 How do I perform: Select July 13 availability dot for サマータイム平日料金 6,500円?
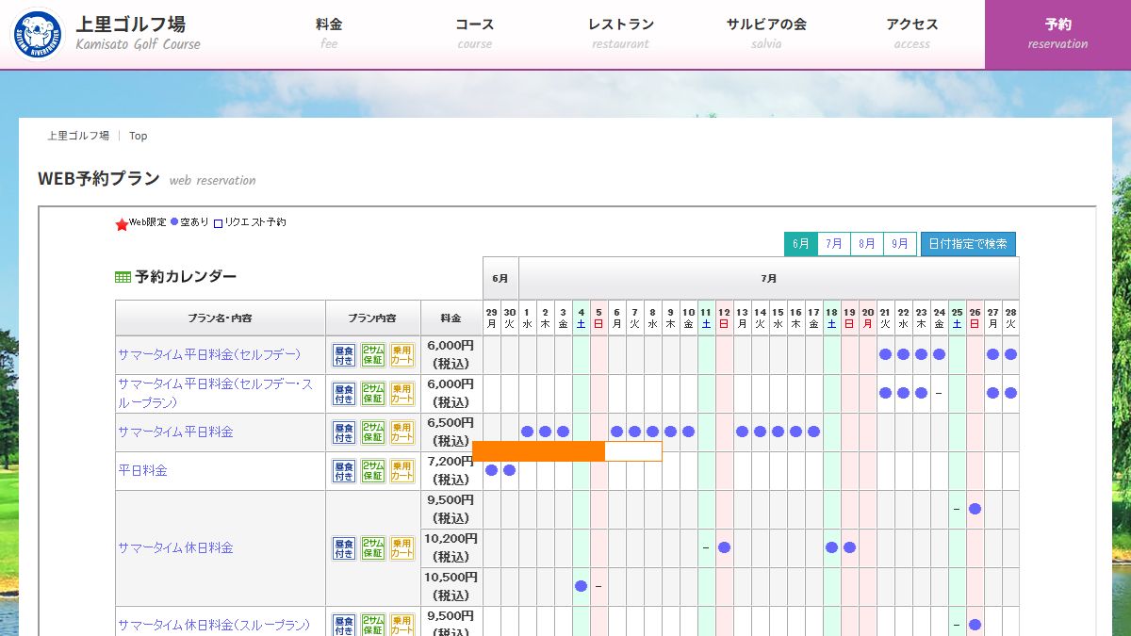pos(742,432)
